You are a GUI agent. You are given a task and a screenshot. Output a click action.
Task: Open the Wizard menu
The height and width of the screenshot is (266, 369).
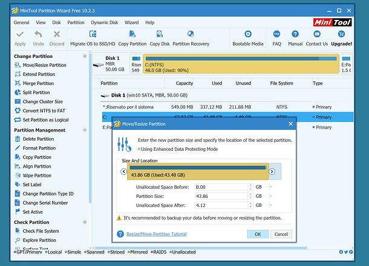[131, 23]
